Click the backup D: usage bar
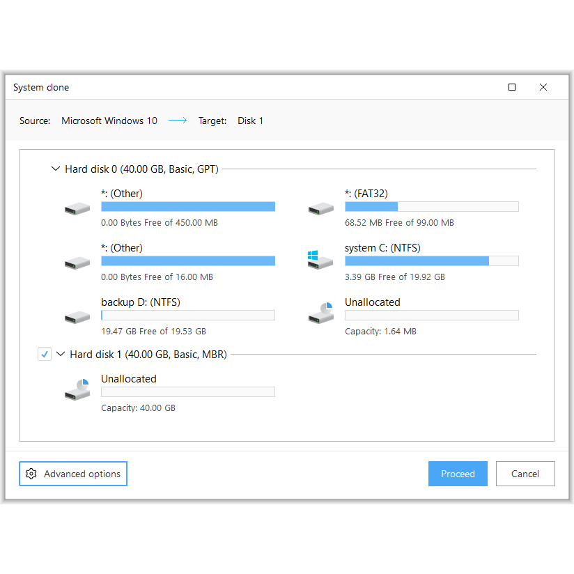This screenshot has height=574, width=574. click(x=188, y=315)
